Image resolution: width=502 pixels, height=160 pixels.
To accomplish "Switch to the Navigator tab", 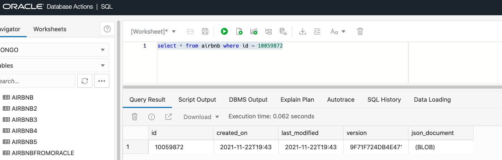I will pos(10,29).
